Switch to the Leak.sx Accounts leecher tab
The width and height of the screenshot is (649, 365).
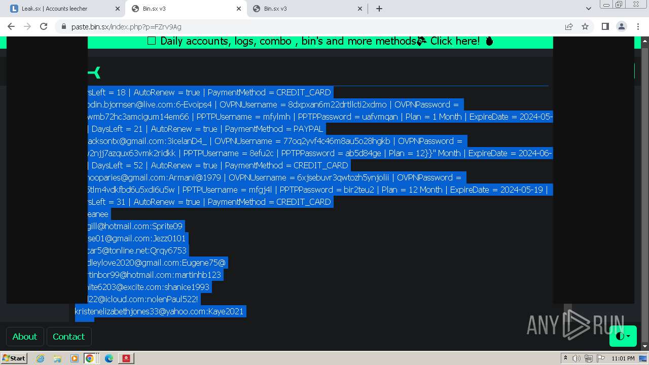65,9
